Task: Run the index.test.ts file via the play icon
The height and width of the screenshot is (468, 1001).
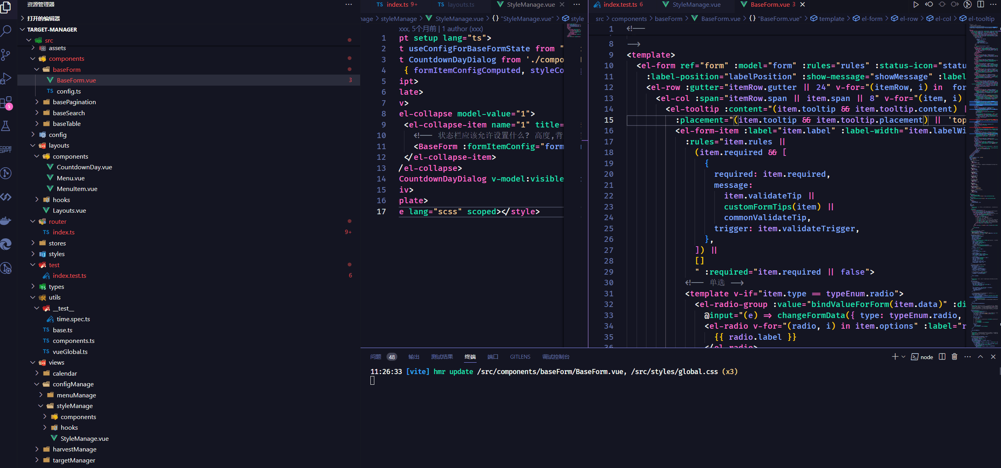Action: [916, 4]
